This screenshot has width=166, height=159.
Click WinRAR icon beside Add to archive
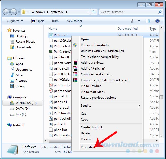[x=75, y=63]
